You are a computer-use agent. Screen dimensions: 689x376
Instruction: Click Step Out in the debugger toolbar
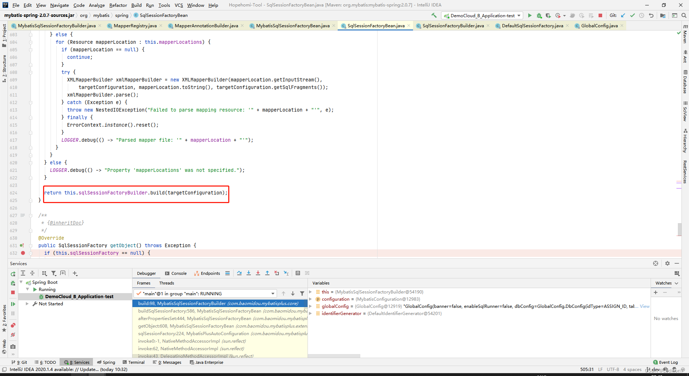pyautogui.click(x=267, y=273)
